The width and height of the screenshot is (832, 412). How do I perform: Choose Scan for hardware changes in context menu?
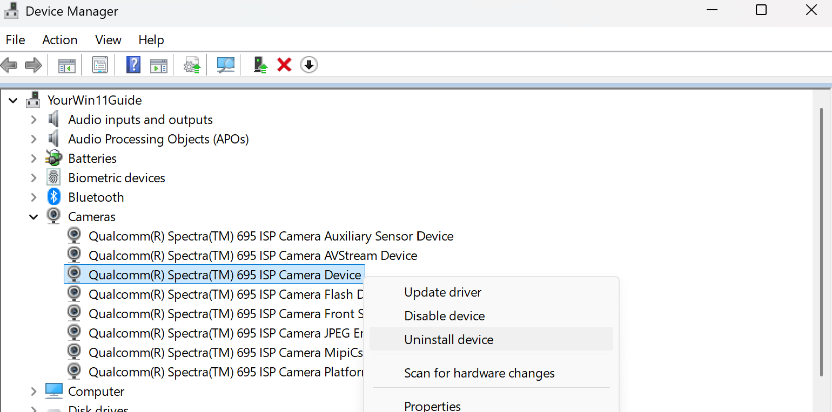492,373
